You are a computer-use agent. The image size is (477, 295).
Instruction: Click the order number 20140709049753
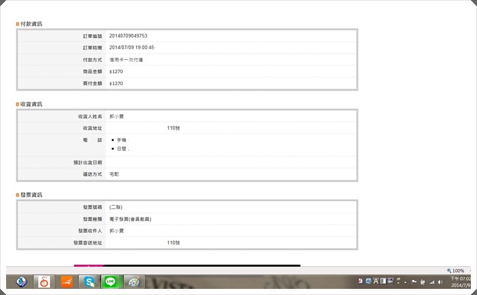[x=128, y=35]
